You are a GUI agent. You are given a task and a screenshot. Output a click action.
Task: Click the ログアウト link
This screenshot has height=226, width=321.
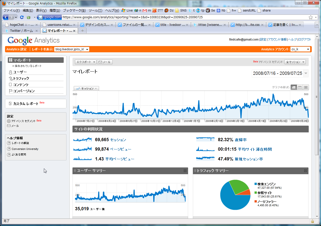click(305, 40)
